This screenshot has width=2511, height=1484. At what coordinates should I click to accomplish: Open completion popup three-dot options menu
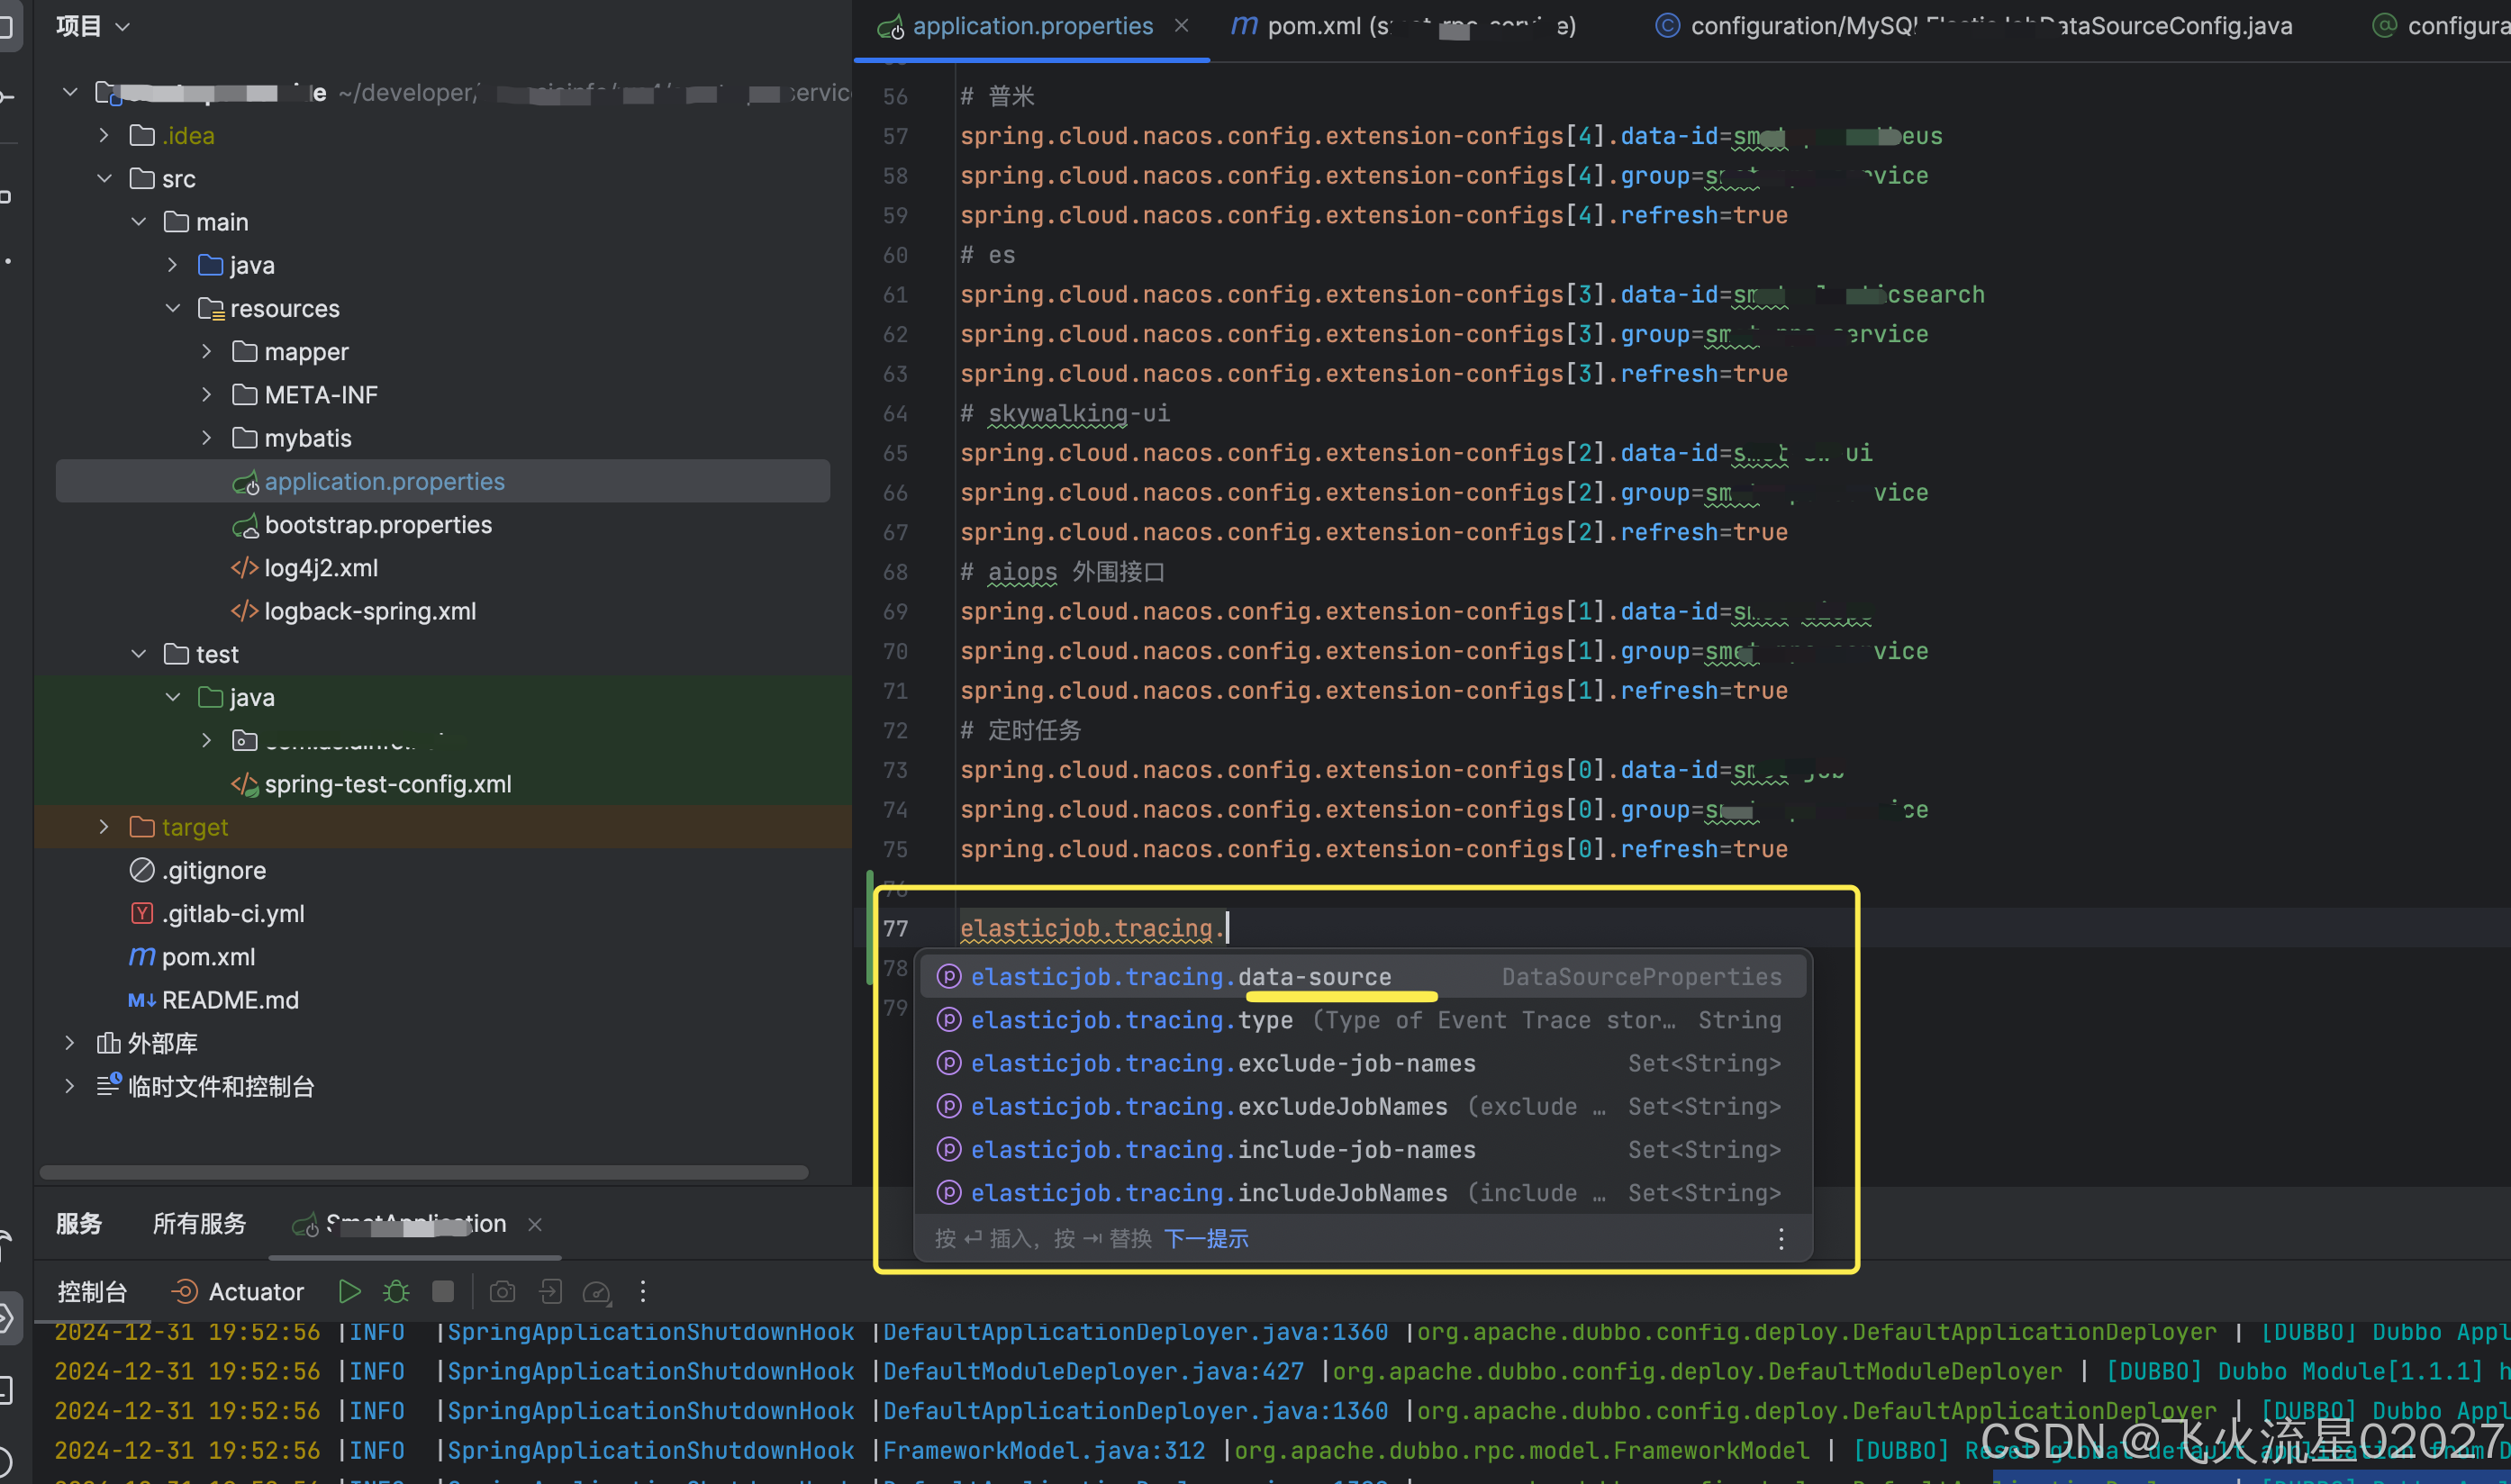point(1780,1239)
